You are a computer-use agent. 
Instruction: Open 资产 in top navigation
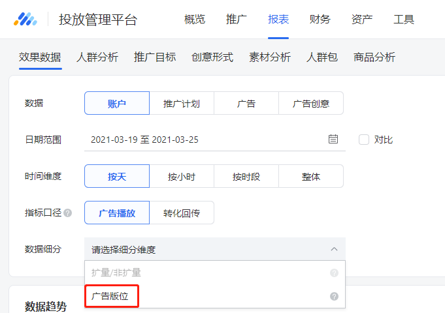coord(362,20)
